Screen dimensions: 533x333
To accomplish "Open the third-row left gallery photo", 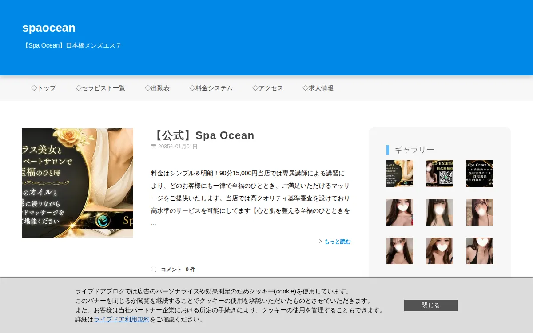I will click(x=400, y=251).
